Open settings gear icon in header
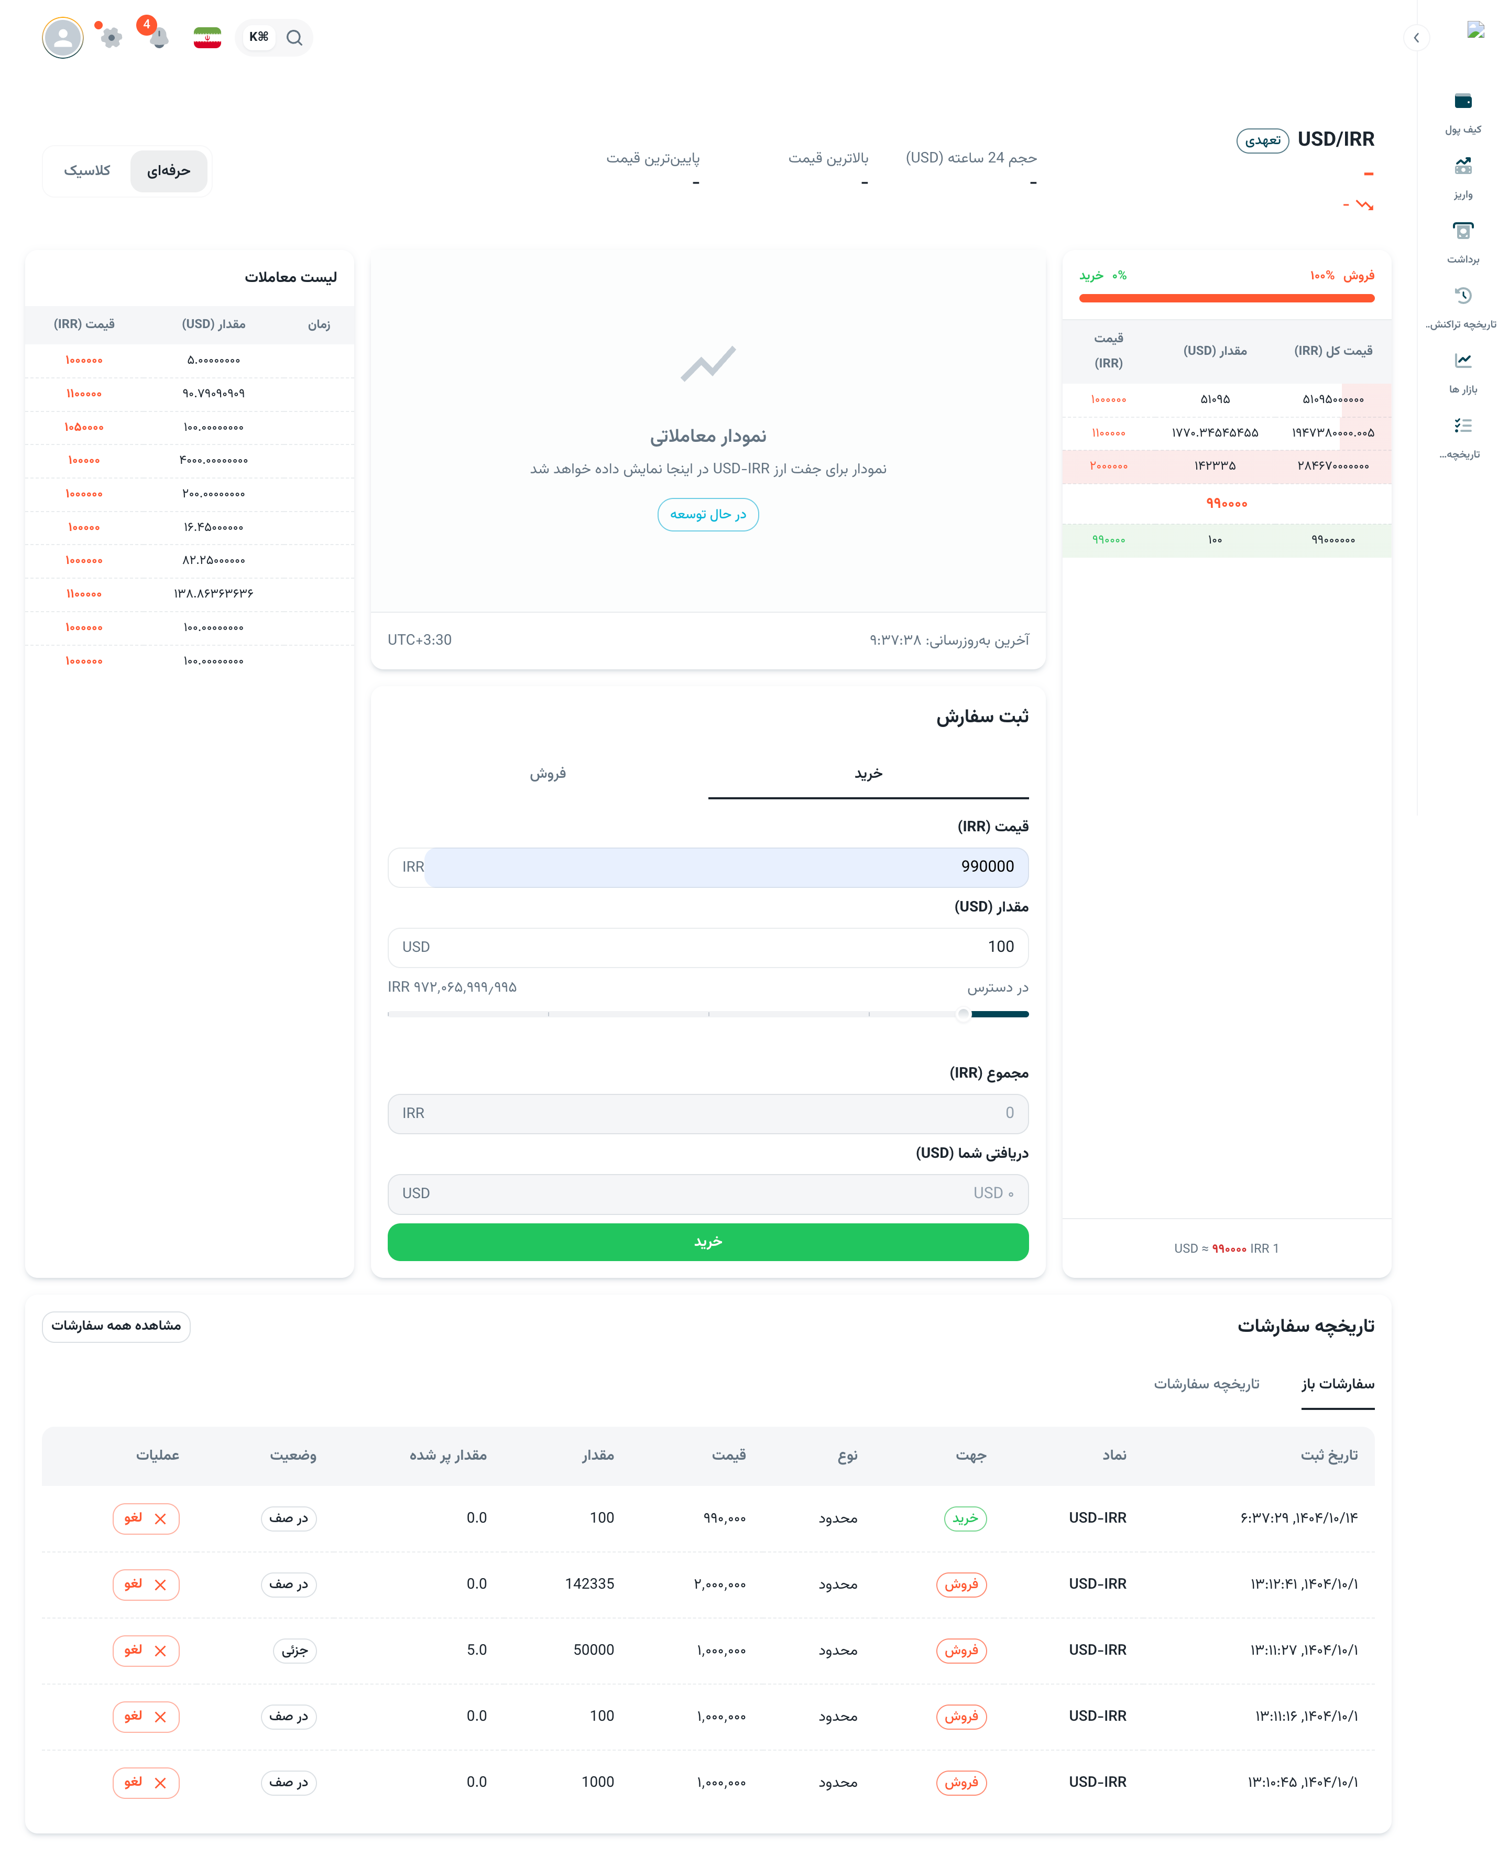 pos(111,37)
